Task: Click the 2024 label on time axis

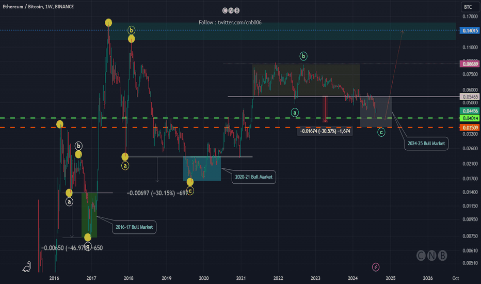Action: pos(353,278)
